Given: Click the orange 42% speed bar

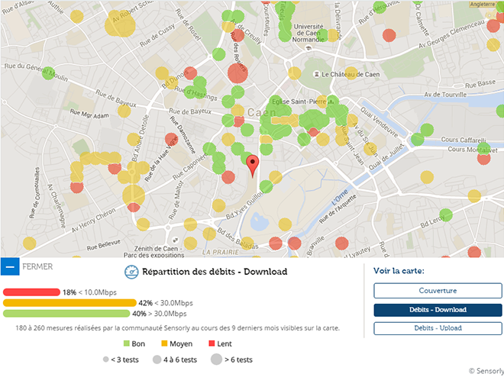Looking at the screenshot, I should 69,303.
